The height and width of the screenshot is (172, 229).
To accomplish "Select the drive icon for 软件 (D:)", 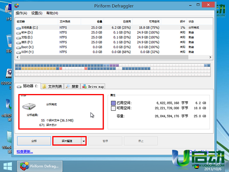I will coord(19,33).
